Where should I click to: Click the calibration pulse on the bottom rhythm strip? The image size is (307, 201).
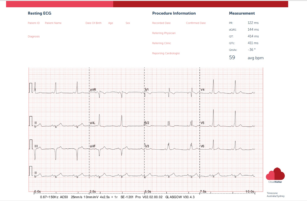point(31,171)
